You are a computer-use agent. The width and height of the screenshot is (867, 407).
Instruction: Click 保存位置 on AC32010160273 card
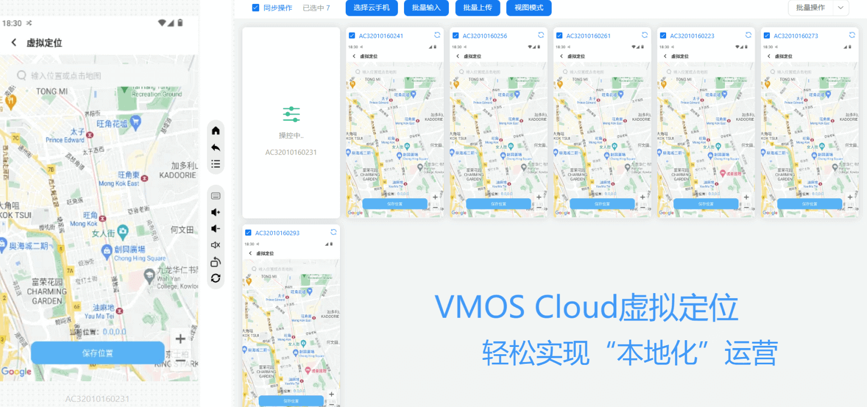tap(809, 204)
